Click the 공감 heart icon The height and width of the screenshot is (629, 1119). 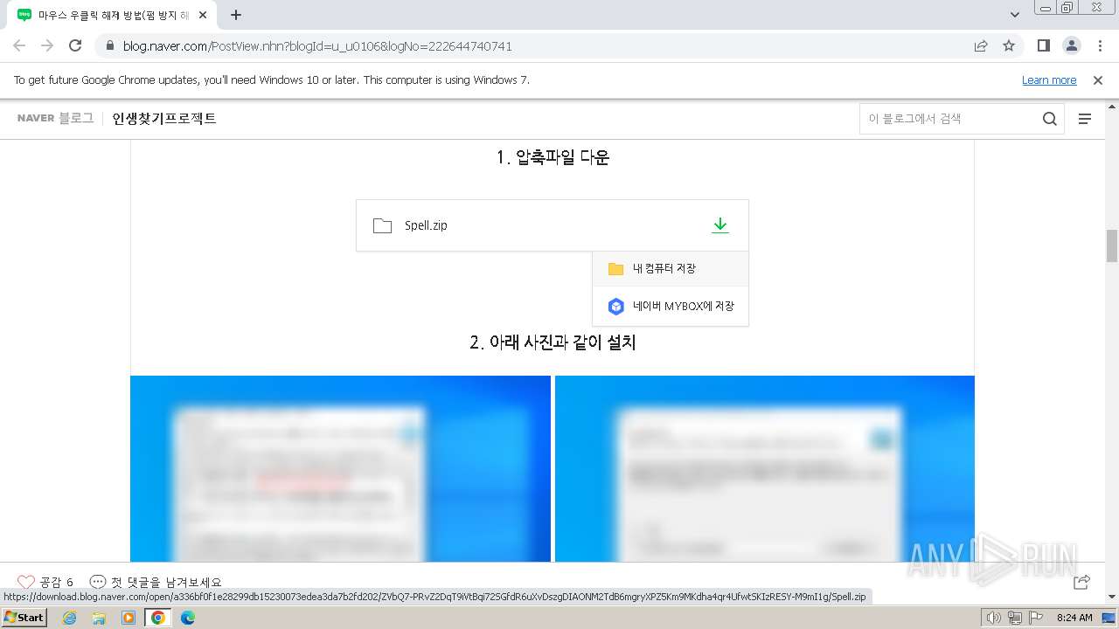[26, 582]
